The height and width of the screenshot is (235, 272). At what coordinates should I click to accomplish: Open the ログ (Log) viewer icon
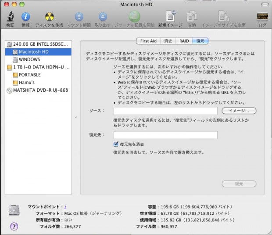[x=262, y=17]
